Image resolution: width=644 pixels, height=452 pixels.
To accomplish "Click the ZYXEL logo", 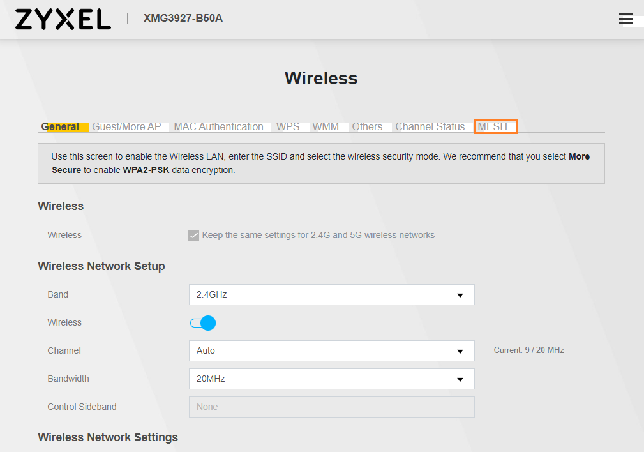I will [x=63, y=19].
